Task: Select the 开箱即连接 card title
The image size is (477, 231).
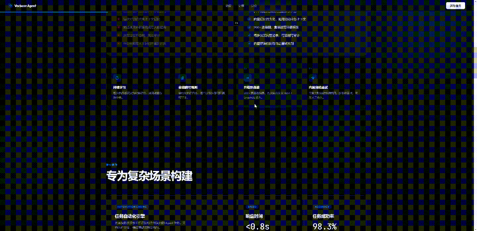Action: 252,87
